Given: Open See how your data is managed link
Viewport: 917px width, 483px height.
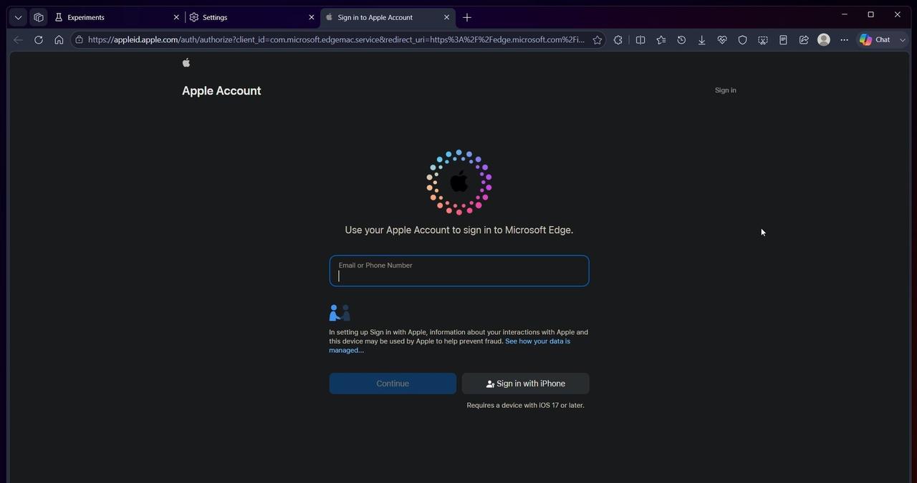Looking at the screenshot, I should 449,346.
